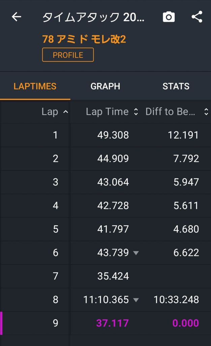
Task: Sort by the Lap column arrow
Action: 65,112
